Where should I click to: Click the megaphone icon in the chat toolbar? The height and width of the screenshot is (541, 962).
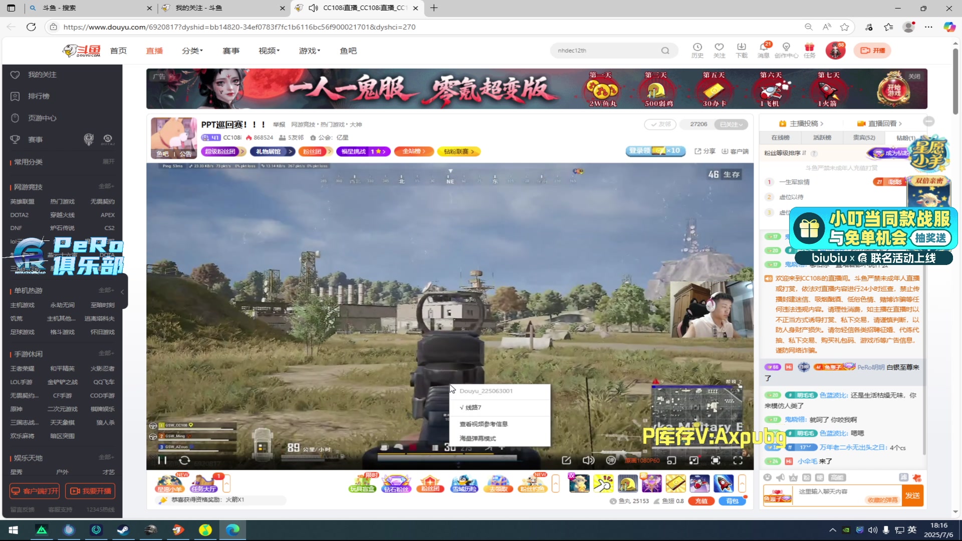pos(781,477)
